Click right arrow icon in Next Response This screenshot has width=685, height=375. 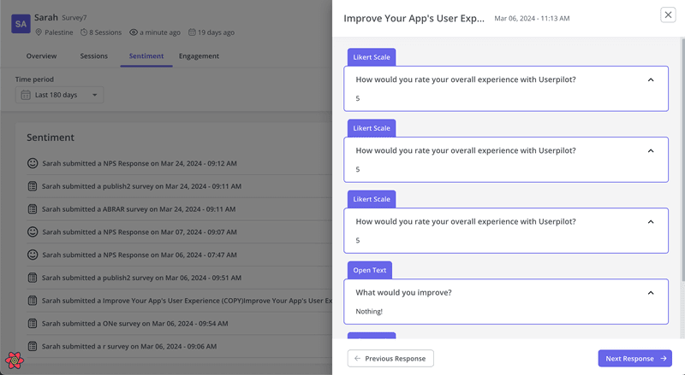click(663, 359)
